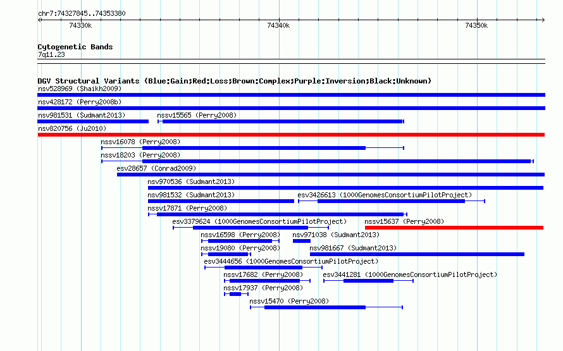This screenshot has height=351, width=563.
Task: Click the nssv15470 (Perry2008) label
Action: tap(289, 301)
